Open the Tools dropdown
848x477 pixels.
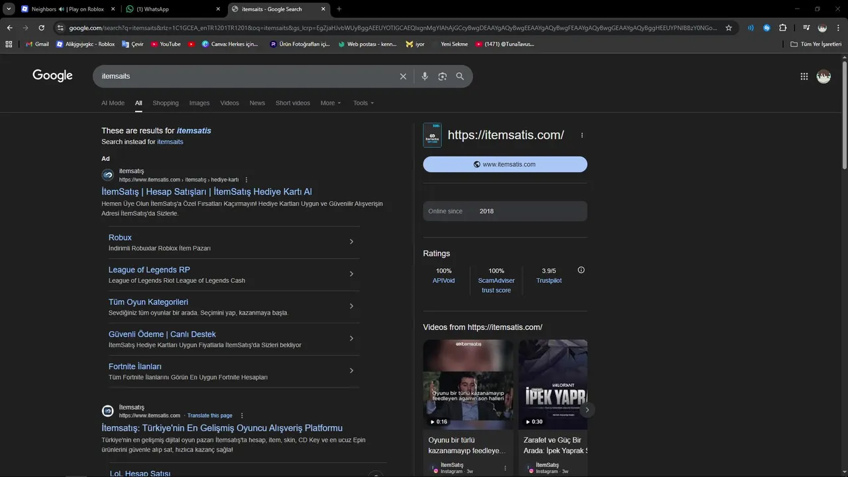pos(364,103)
